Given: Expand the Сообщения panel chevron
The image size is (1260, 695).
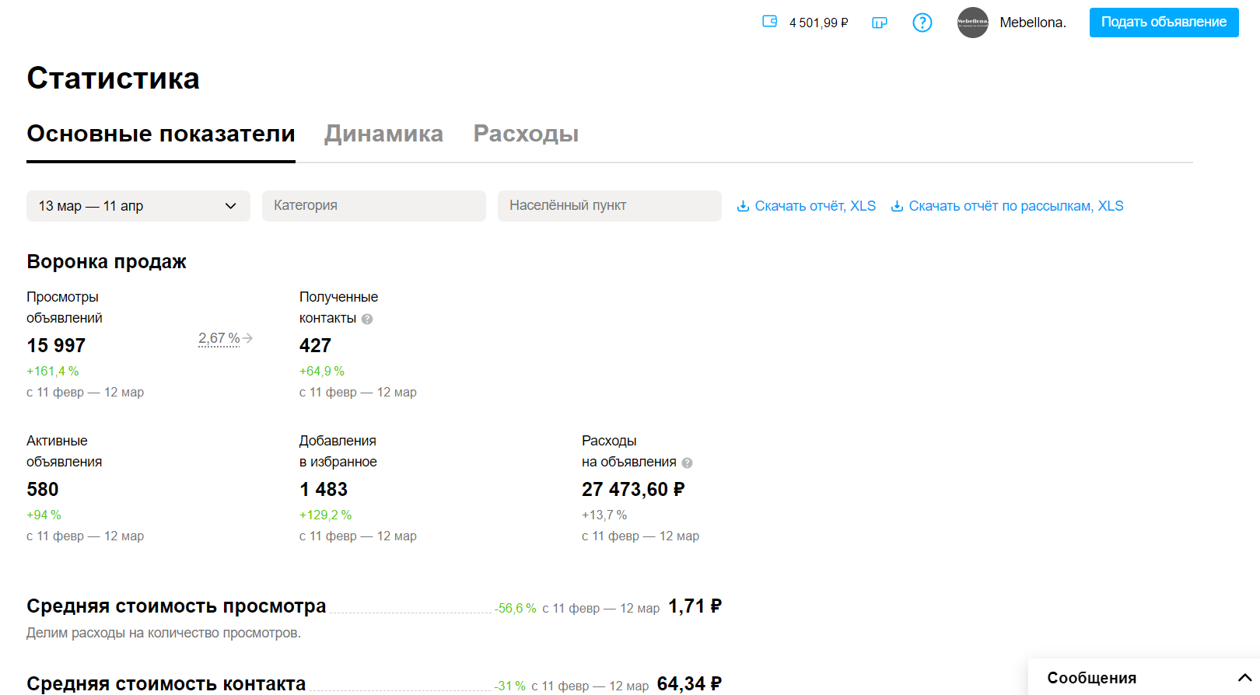Looking at the screenshot, I should (x=1244, y=678).
